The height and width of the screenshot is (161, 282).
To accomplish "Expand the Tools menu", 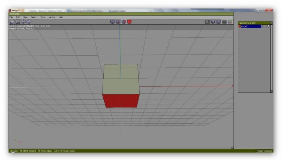I will (43, 17).
